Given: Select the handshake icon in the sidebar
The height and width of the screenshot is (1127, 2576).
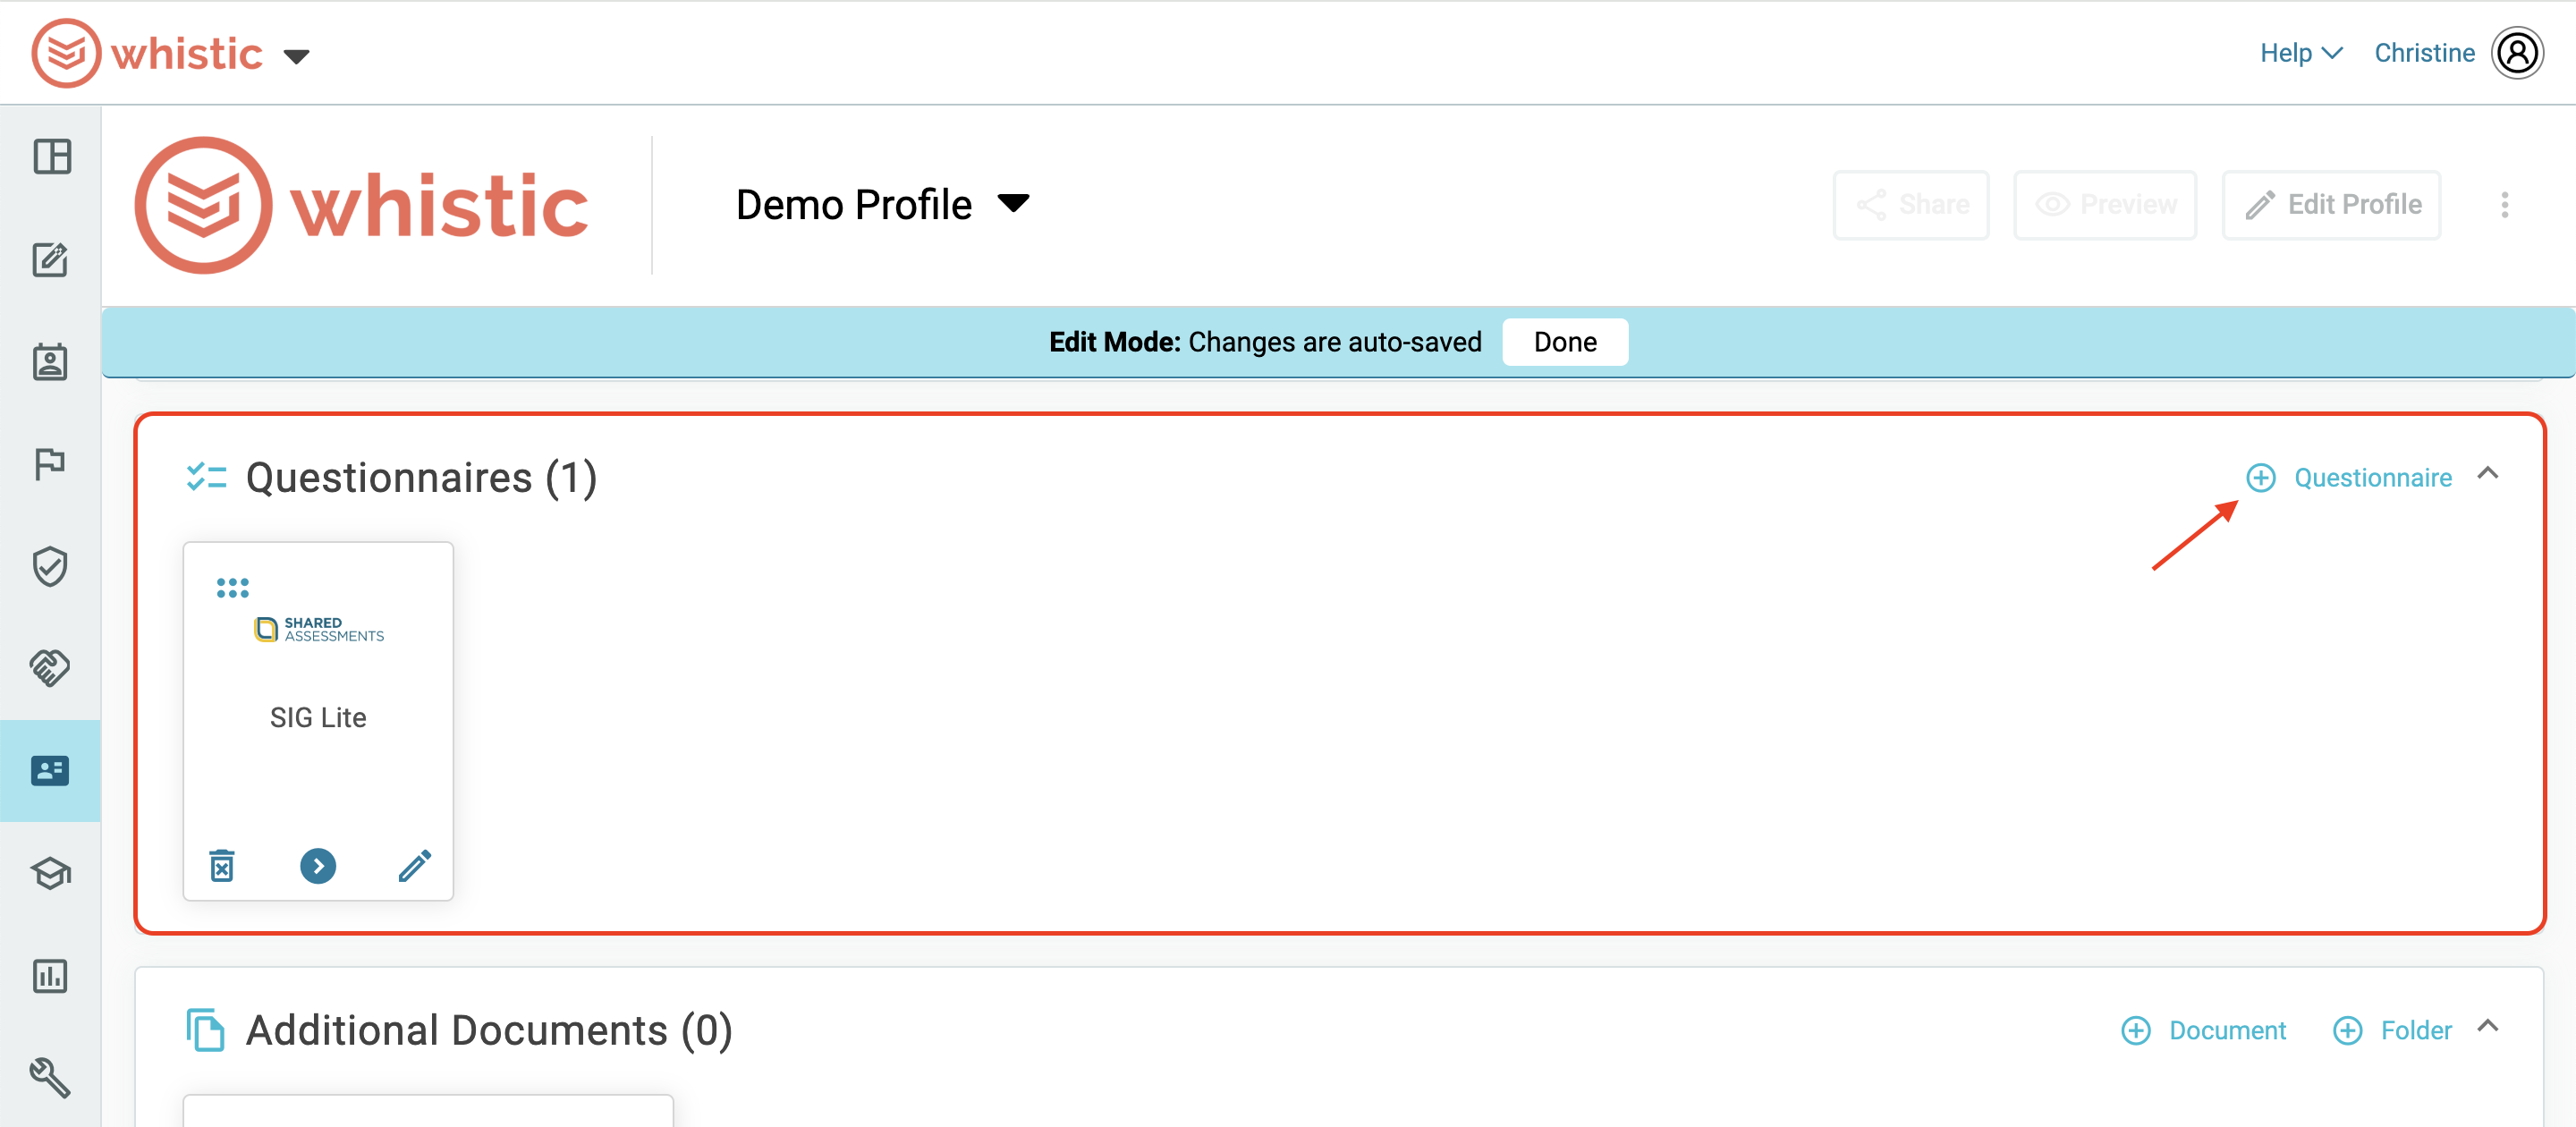Looking at the screenshot, I should (x=50, y=667).
